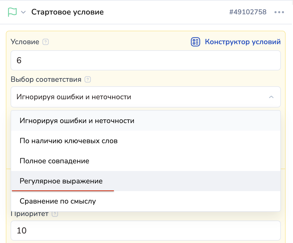The width and height of the screenshot is (293, 243).
Task: Open the three-dots more options menu
Action: click(x=279, y=12)
